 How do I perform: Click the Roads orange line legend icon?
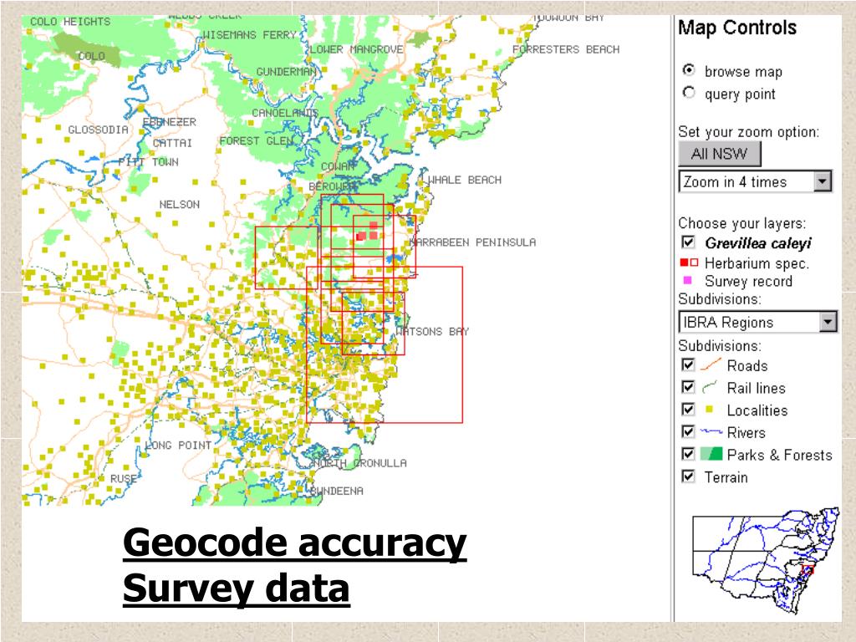pyautogui.click(x=711, y=364)
